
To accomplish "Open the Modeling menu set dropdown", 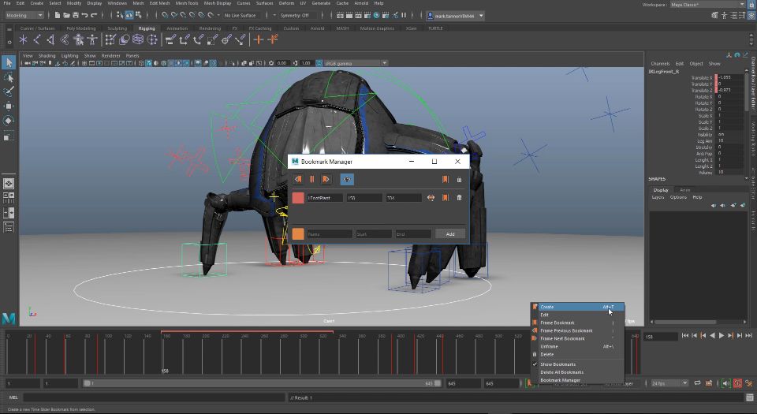I will coord(25,15).
